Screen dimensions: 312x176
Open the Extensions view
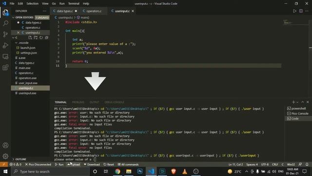pyautogui.click(x=5, y=67)
